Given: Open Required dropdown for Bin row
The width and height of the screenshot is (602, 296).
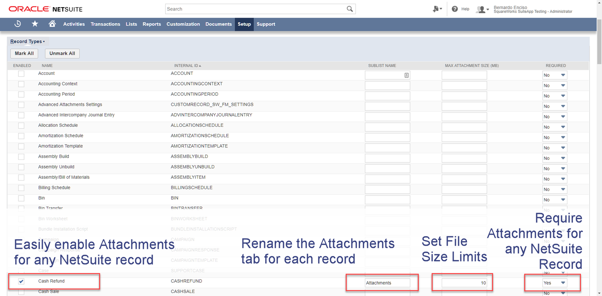Looking at the screenshot, I should pyautogui.click(x=555, y=200).
